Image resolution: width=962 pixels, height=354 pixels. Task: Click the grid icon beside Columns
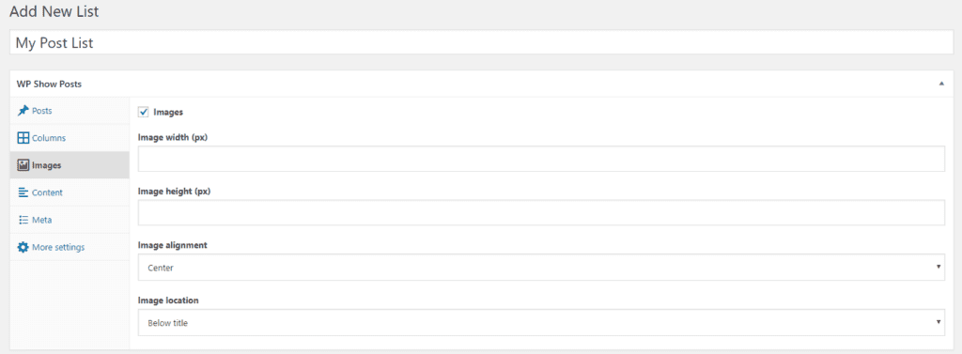coord(23,138)
